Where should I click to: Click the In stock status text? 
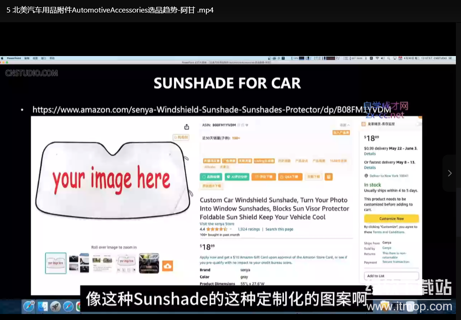point(372,185)
